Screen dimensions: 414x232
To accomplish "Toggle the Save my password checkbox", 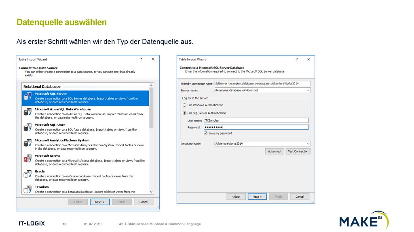I will pyautogui.click(x=205, y=133).
